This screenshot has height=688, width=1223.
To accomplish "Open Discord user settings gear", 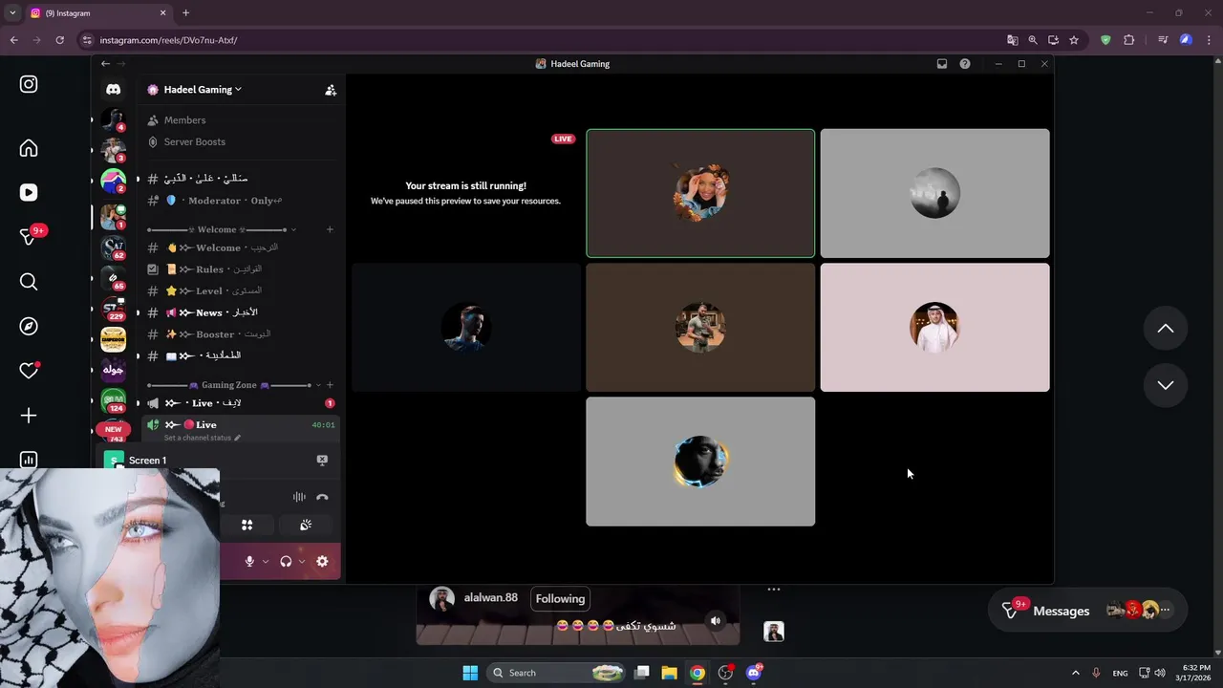I will [x=322, y=561].
